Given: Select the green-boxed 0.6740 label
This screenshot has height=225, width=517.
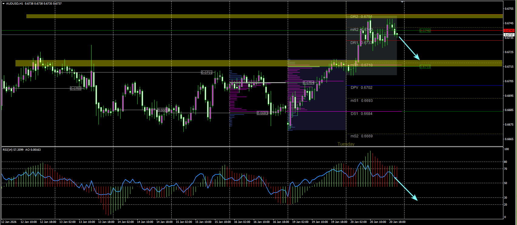Looking at the screenshot, I should pos(425,31).
